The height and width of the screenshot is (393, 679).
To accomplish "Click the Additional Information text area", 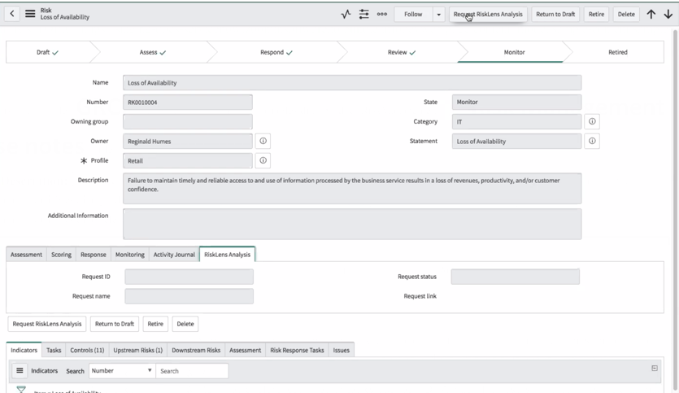I will 352,224.
